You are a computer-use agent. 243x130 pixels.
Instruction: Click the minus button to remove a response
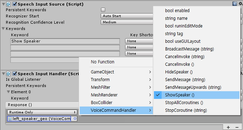click(237, 127)
